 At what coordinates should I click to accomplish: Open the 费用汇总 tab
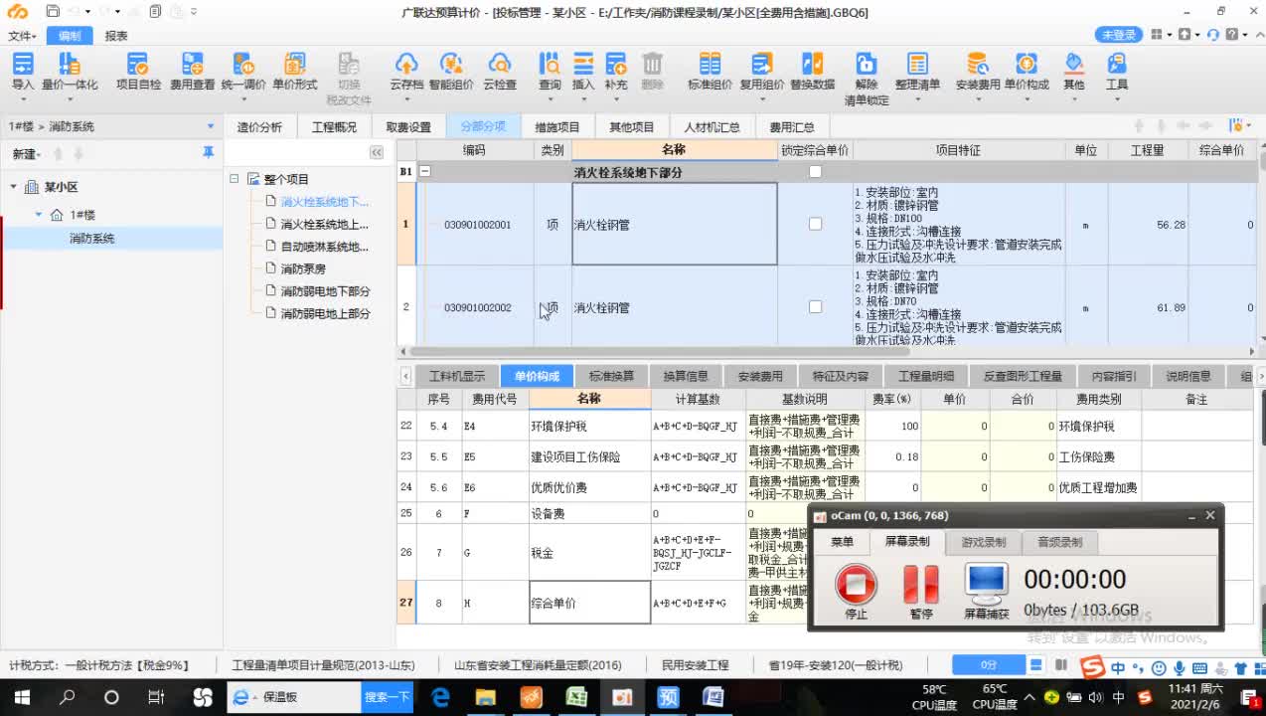pyautogui.click(x=792, y=127)
